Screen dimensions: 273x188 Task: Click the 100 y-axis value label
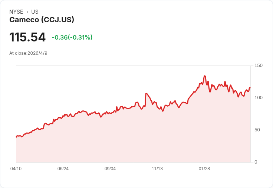(259, 98)
